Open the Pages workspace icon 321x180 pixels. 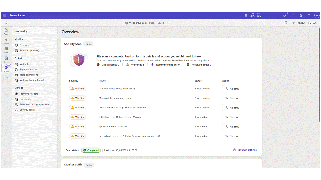[x=6, y=31]
